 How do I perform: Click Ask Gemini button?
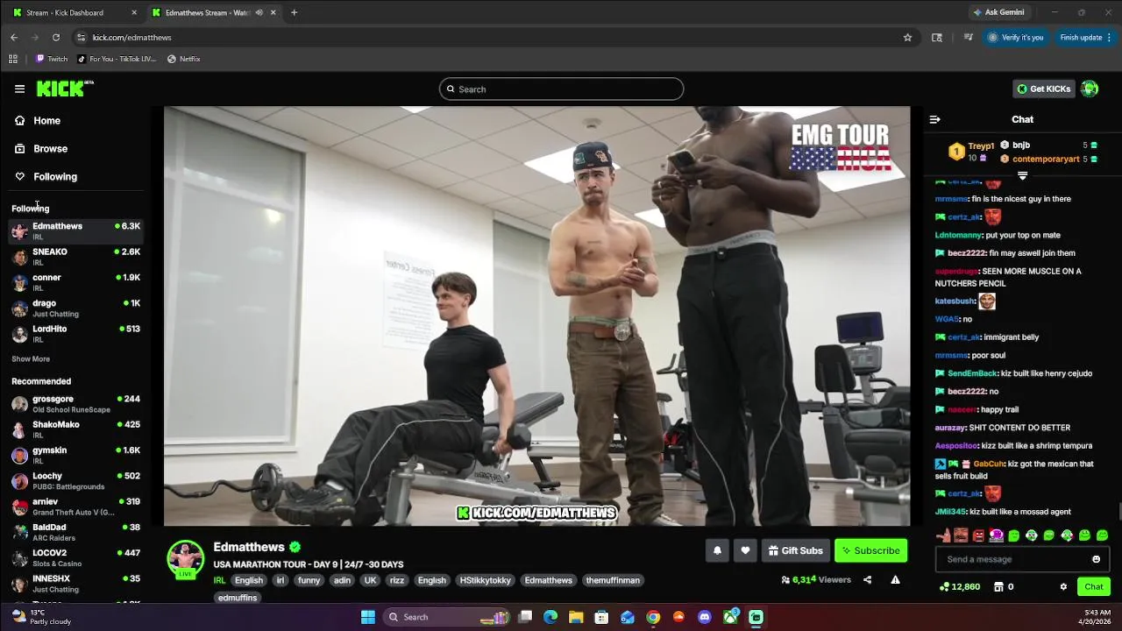[998, 12]
